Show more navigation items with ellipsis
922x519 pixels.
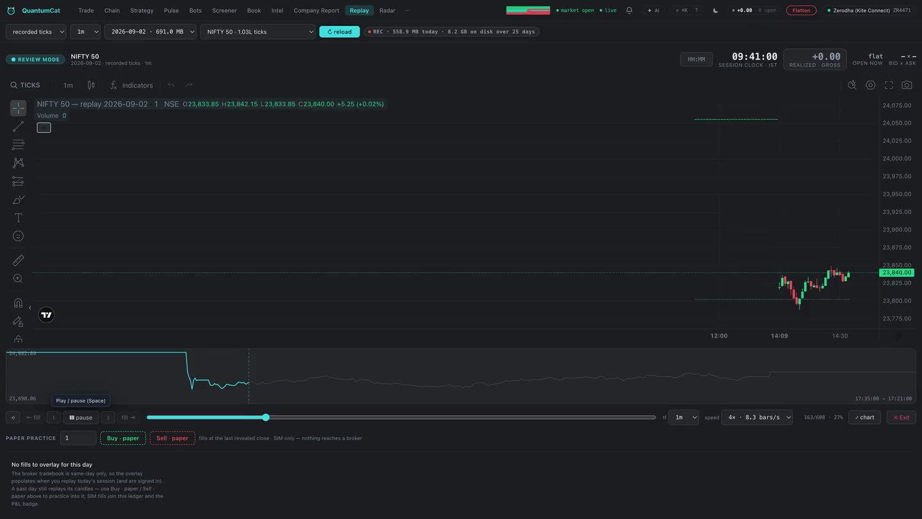[407, 10]
